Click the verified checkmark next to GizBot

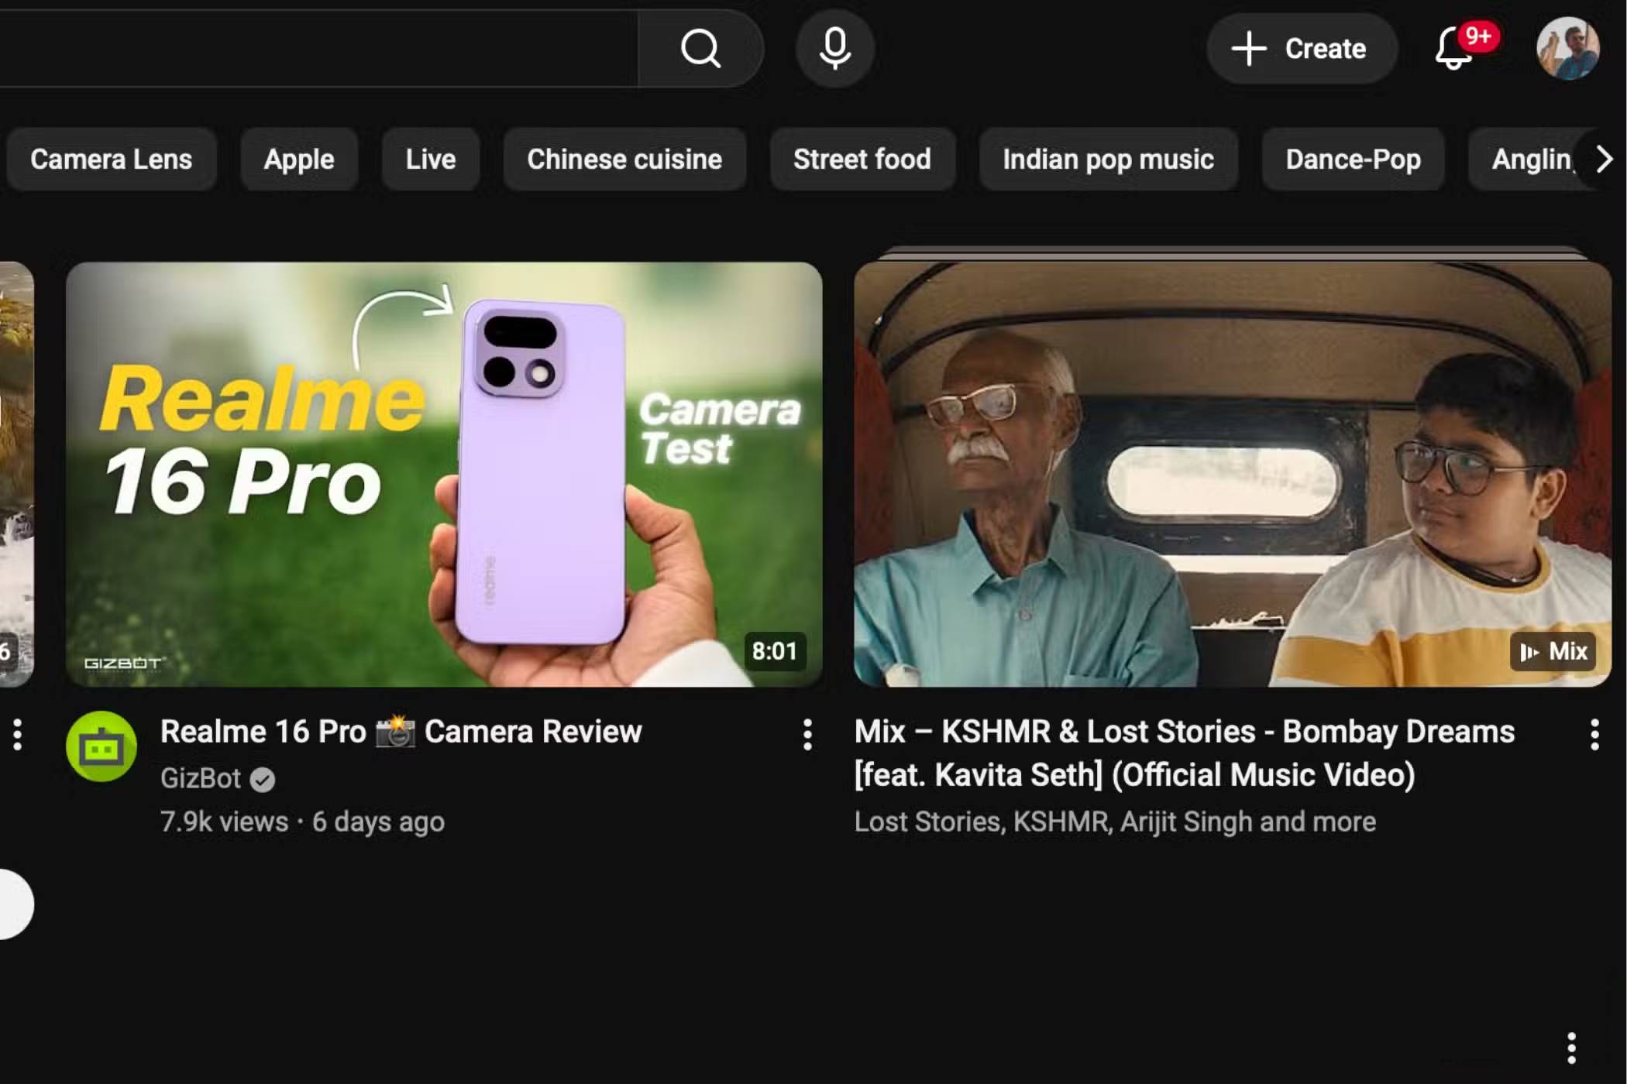(263, 780)
